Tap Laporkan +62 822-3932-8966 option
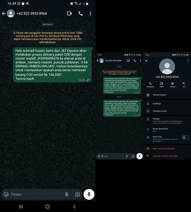Screen dimensions: 191x212 (x=167, y=156)
